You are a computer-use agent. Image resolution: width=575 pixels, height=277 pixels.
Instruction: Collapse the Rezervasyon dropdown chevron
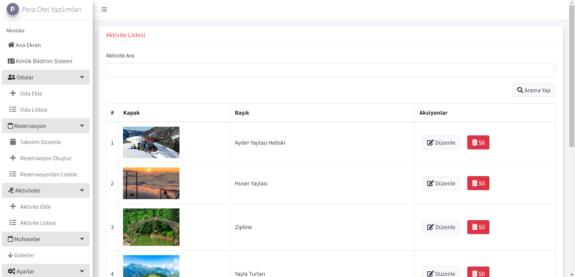(82, 126)
